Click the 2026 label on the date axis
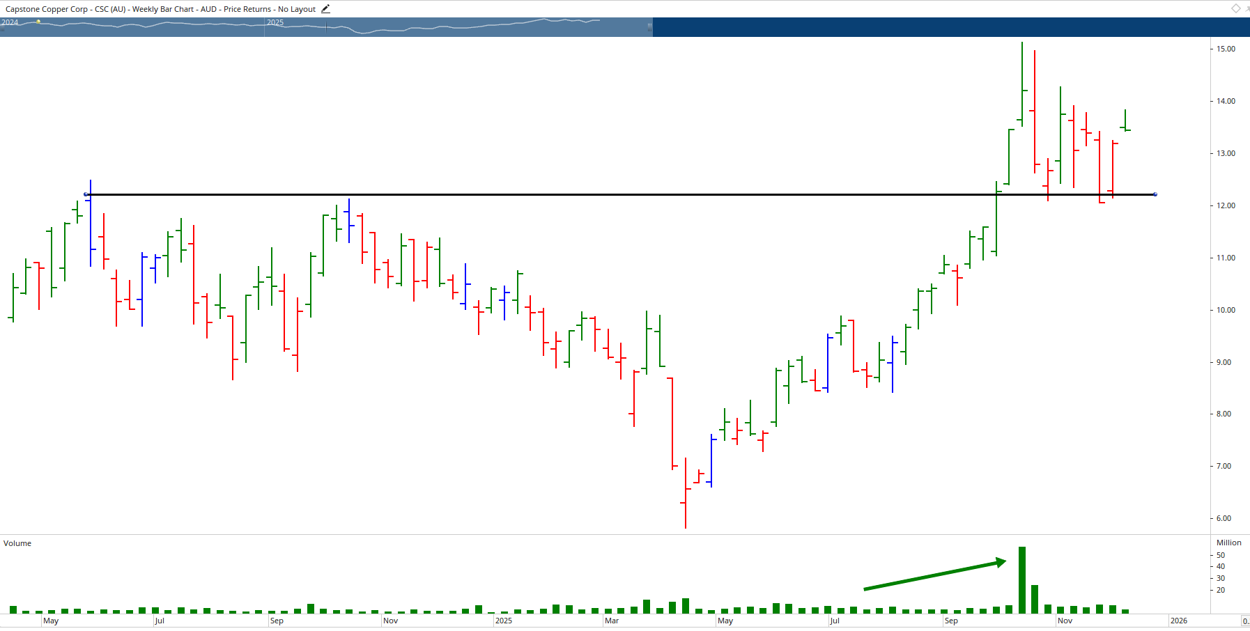1250x631 pixels. pos(1180,621)
